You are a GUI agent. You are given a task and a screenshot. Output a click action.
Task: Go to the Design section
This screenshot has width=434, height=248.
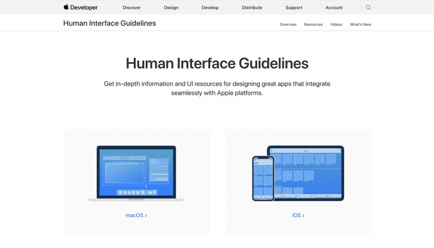click(x=171, y=8)
